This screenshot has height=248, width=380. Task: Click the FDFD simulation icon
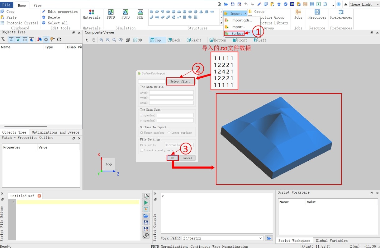[126, 14]
